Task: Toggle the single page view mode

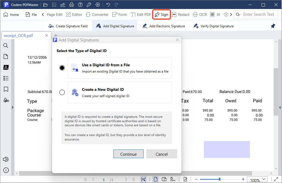Action: point(156,179)
